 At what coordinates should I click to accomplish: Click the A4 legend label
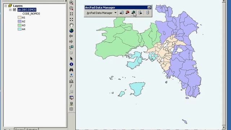click(23, 29)
